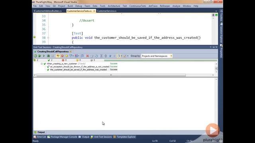Click the Analyze menu
255x143 pixels.
tap(176, 6)
